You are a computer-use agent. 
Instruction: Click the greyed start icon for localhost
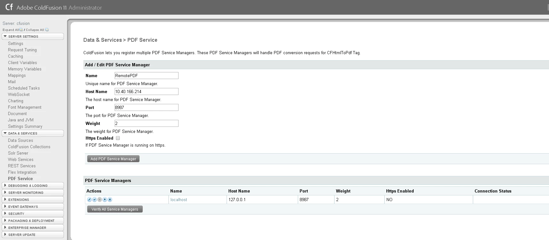coord(100,200)
